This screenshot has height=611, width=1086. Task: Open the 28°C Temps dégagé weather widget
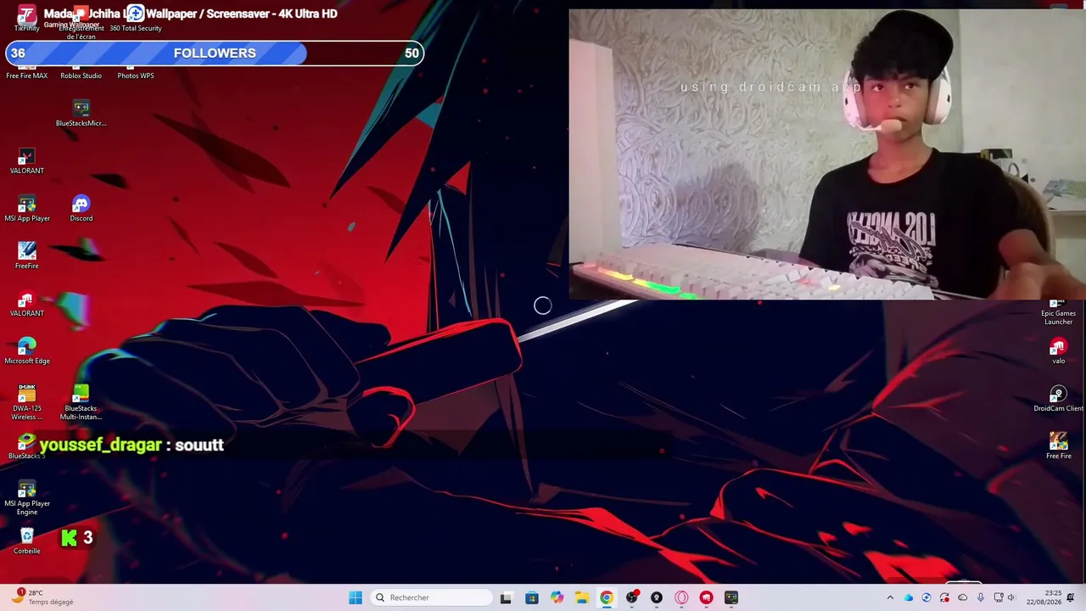coord(44,597)
